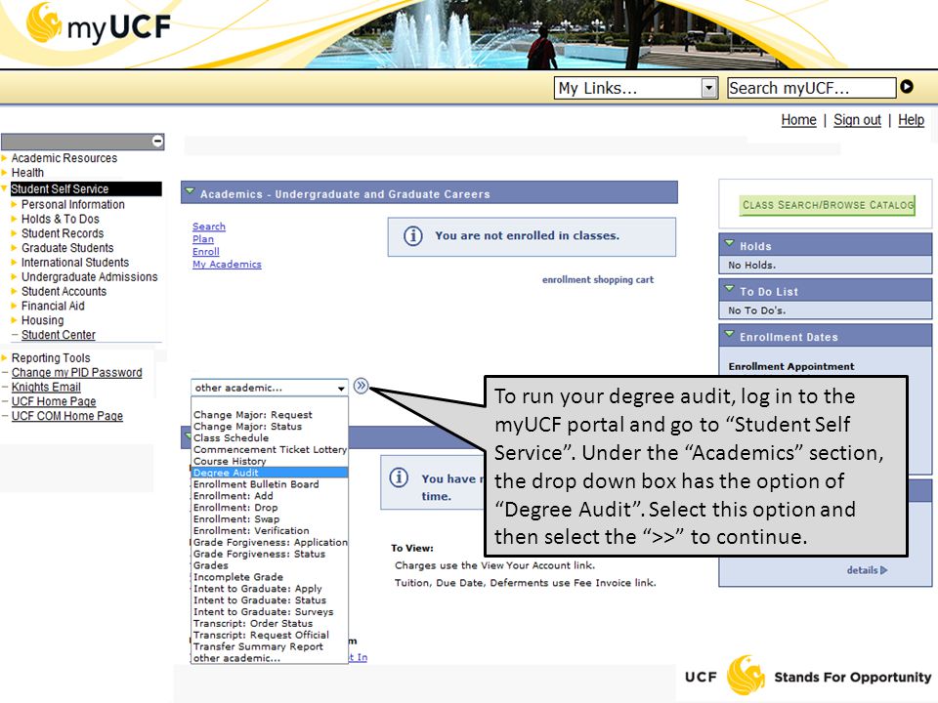Image resolution: width=938 pixels, height=703 pixels.
Task: Select Degree Audit option
Action: [x=270, y=473]
